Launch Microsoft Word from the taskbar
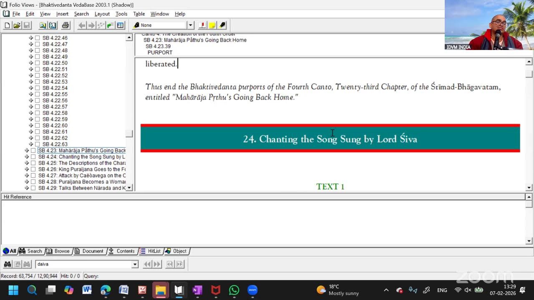The image size is (534, 300). point(87,290)
